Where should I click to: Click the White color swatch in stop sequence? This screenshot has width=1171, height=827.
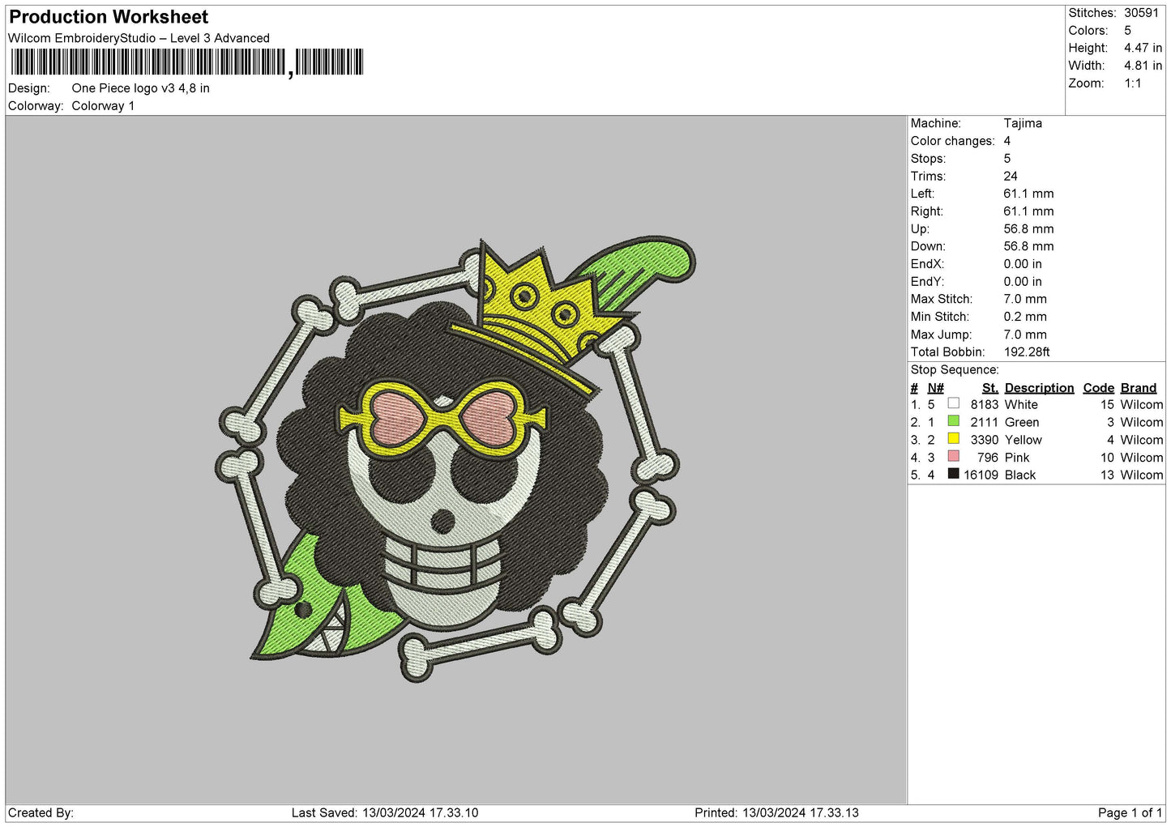(953, 403)
